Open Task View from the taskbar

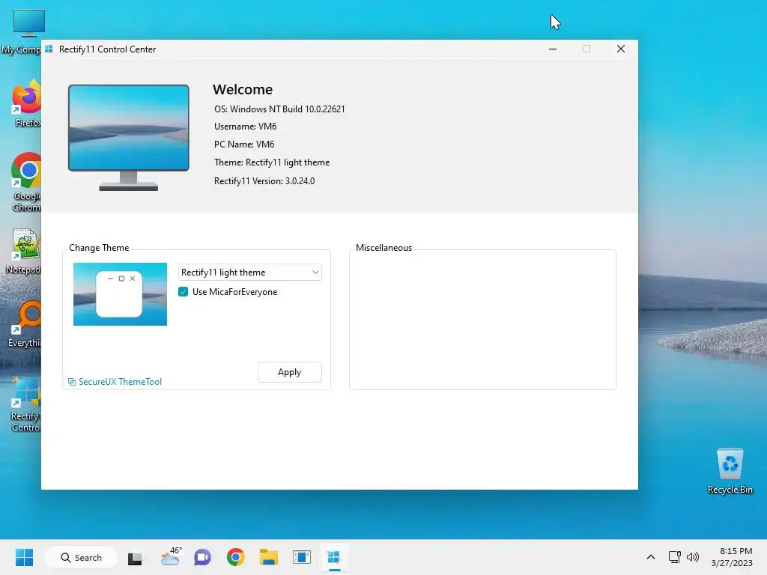pyautogui.click(x=135, y=558)
